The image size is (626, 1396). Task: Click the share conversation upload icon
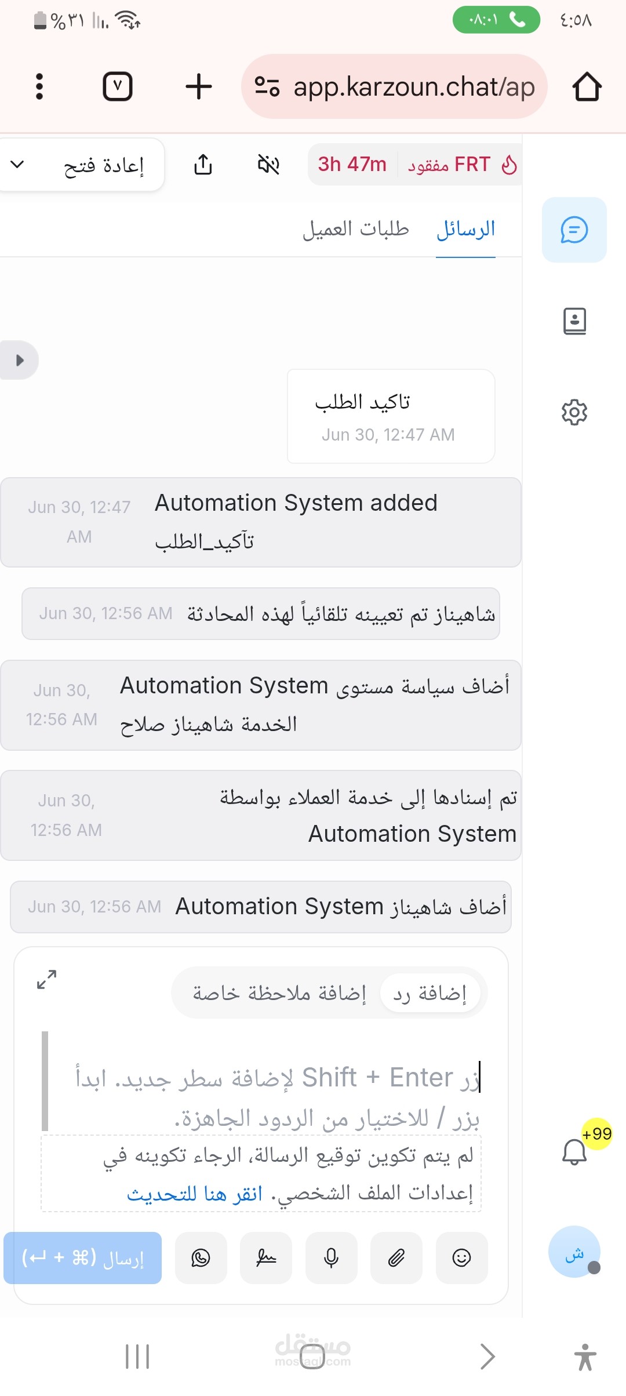point(203,165)
